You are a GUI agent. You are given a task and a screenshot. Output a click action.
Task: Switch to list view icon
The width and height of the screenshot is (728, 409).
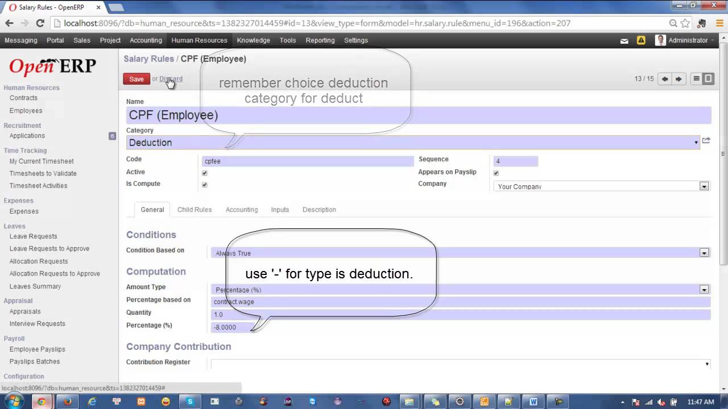(696, 79)
